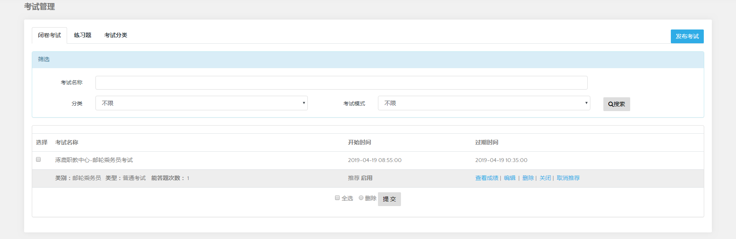Click the 关闭 link to close exam
736x239 pixels.
(545, 178)
